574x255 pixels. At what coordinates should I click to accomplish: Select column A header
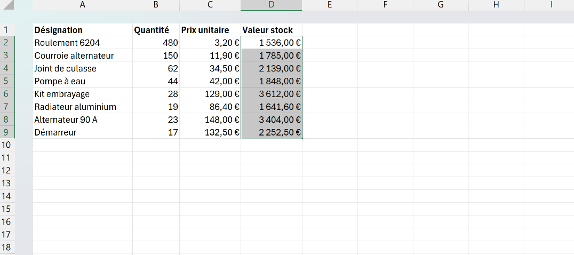[83, 5]
